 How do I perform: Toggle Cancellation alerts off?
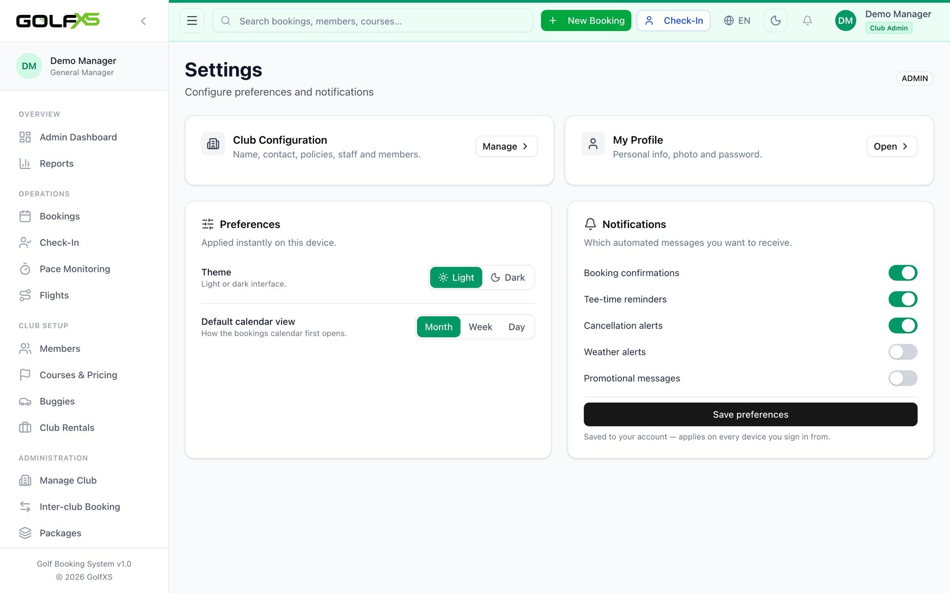coord(903,326)
